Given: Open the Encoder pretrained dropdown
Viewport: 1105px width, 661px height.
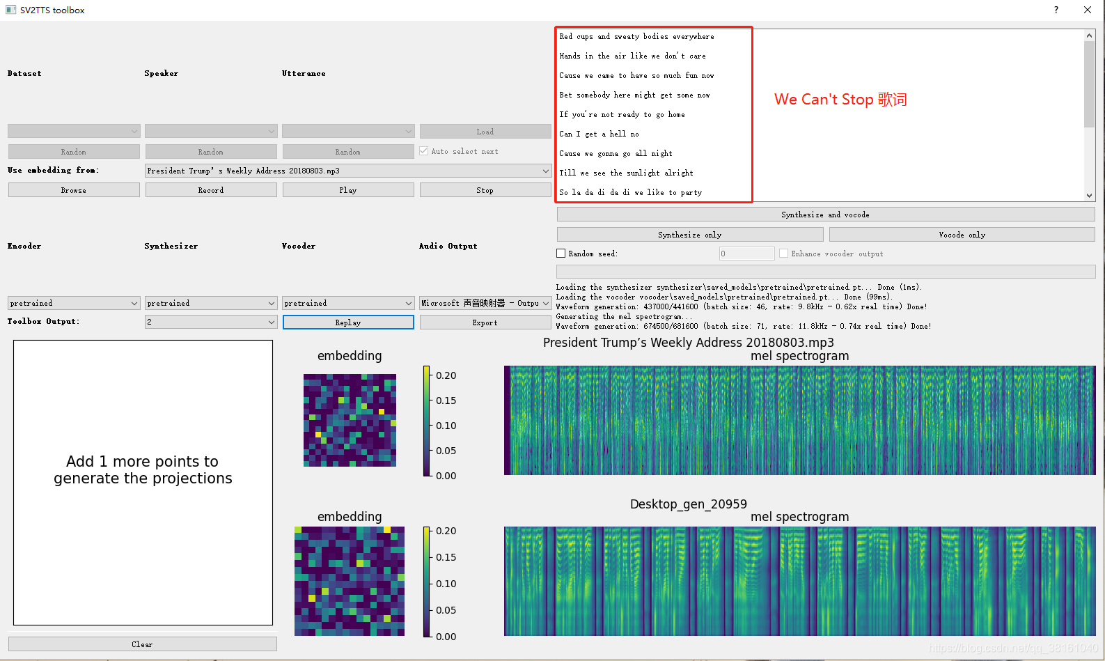Looking at the screenshot, I should pyautogui.click(x=74, y=303).
